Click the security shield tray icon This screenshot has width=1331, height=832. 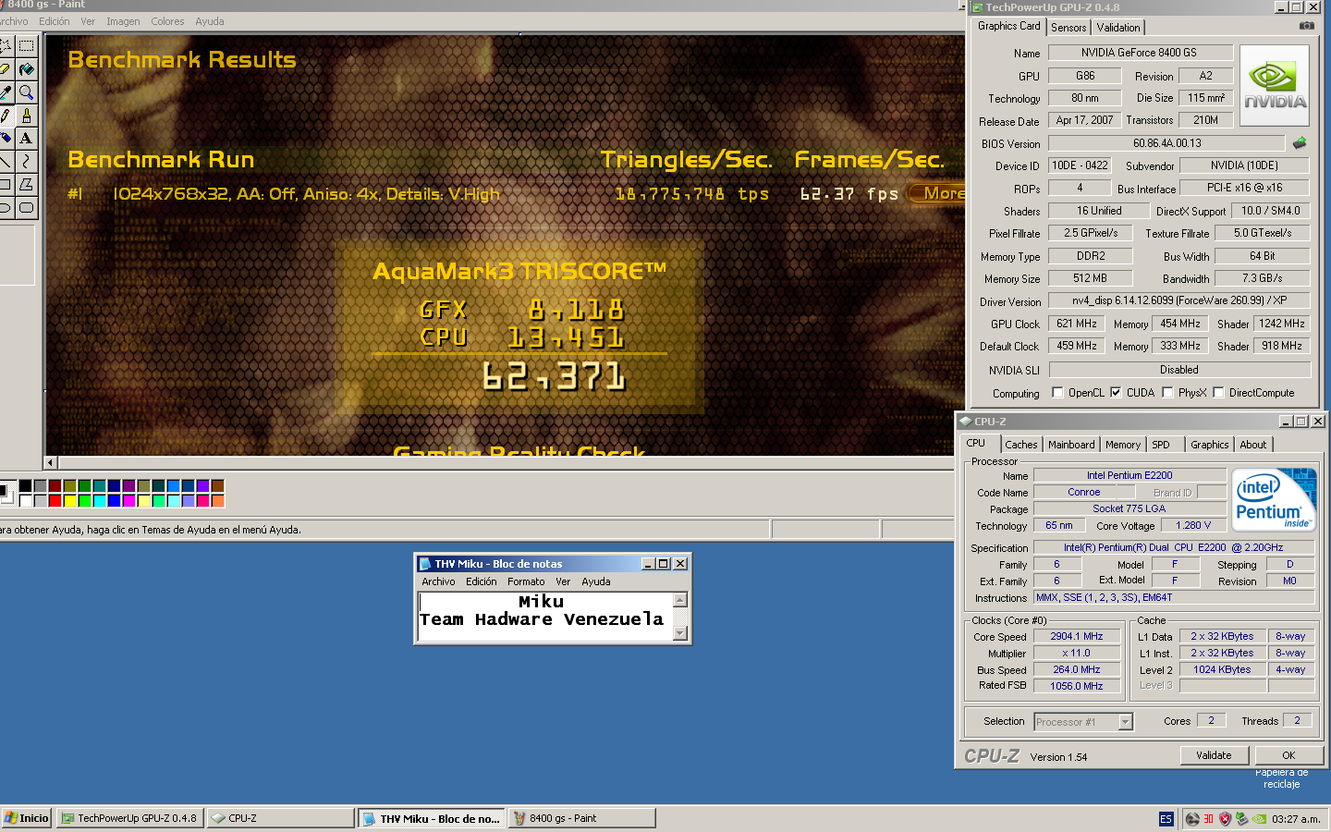[1225, 818]
